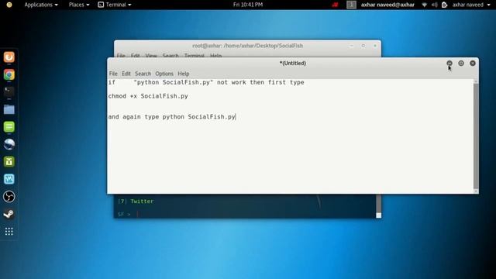Click the 'SF >' prompt in terminal
496x279 pixels.
pyautogui.click(x=124, y=215)
